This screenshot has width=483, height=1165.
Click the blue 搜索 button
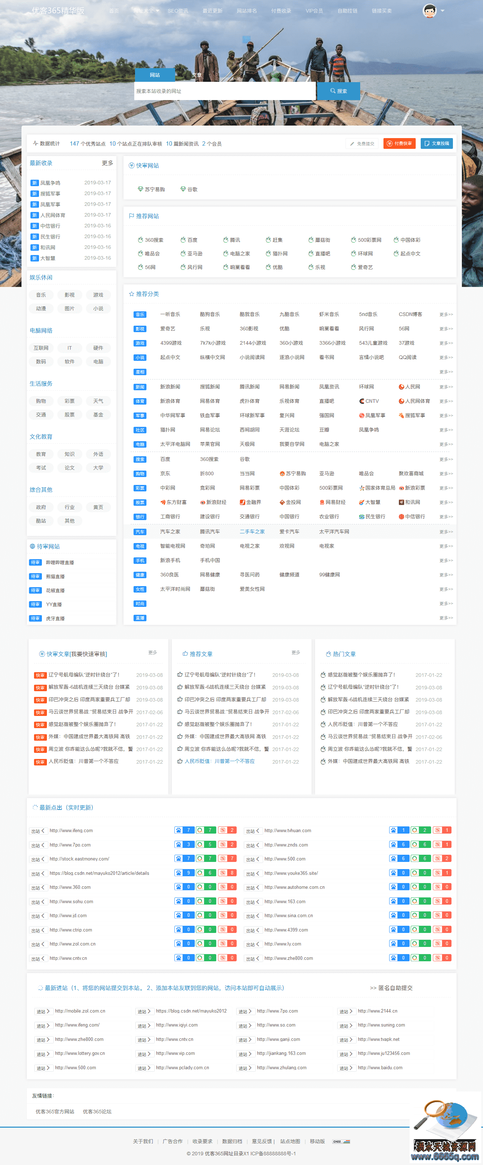(339, 91)
